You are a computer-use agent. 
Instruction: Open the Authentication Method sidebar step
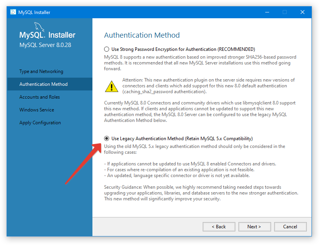(x=43, y=84)
